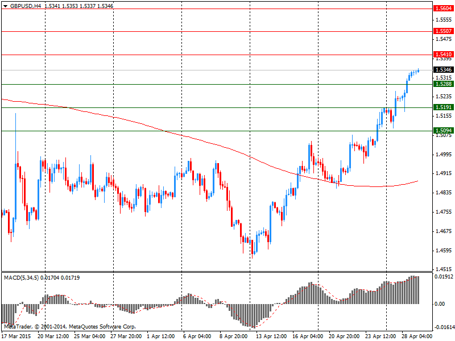Screen dimensions: 455x341
Task: Click the 1.4995 price axis value
Action: coord(444,155)
